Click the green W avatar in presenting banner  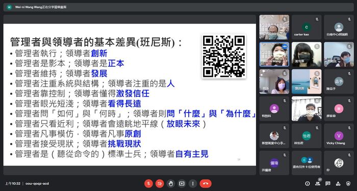click(9, 7)
